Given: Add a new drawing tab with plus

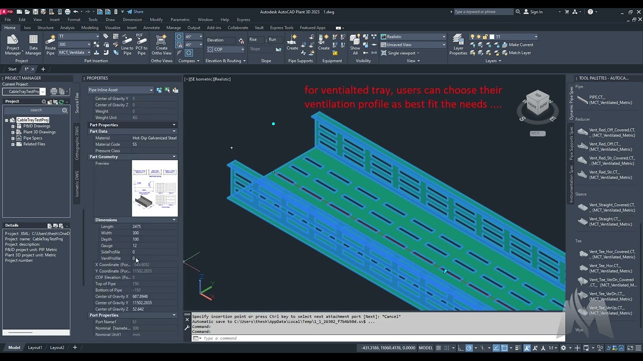Looking at the screenshot, I should click(x=43, y=69).
